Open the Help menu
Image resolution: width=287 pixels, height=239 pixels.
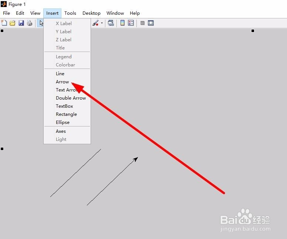coord(135,13)
